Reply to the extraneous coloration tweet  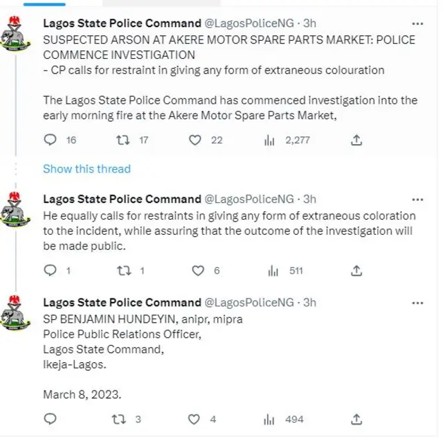pyautogui.click(x=50, y=271)
